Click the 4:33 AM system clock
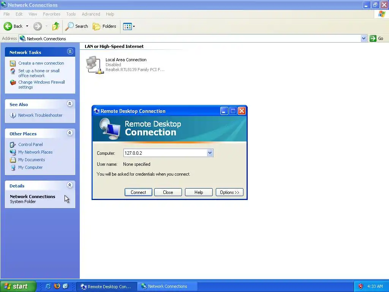 click(x=375, y=287)
